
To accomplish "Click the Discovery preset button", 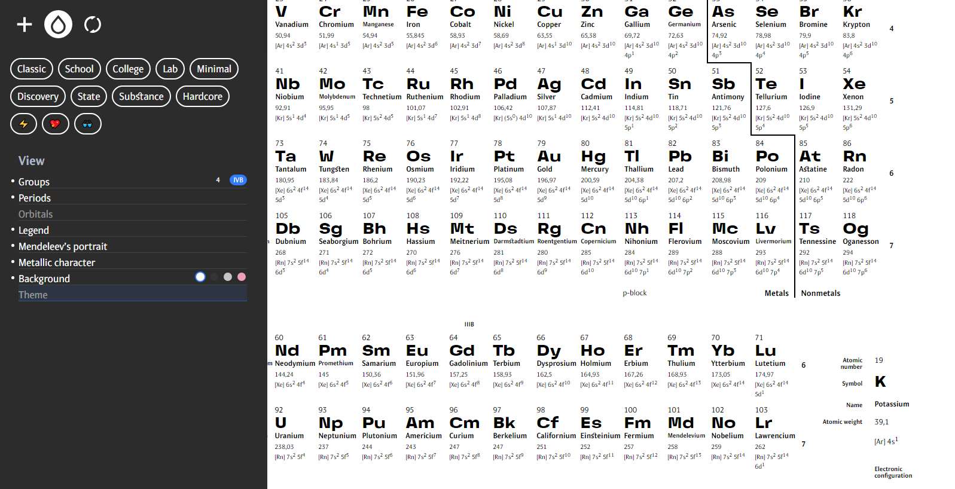I will tap(38, 96).
